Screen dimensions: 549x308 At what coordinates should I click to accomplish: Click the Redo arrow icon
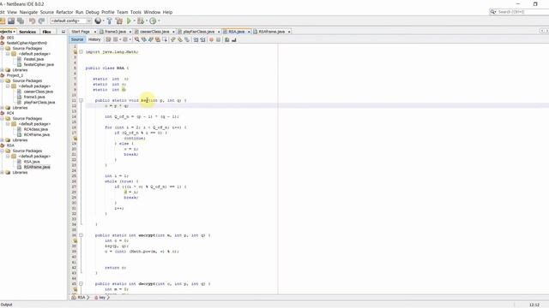[41, 21]
